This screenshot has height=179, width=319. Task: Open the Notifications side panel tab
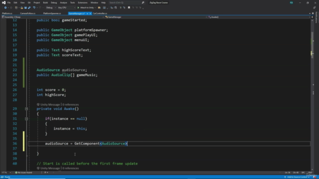317,18
